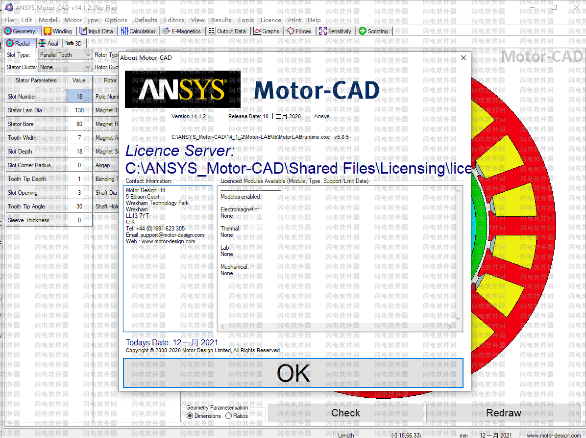The image size is (586, 438).
Task: Click inside the Contact Information box
Action: pos(168,258)
